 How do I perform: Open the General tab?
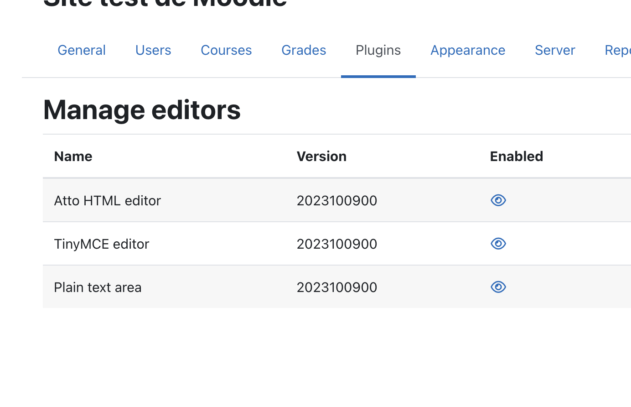coord(82,50)
